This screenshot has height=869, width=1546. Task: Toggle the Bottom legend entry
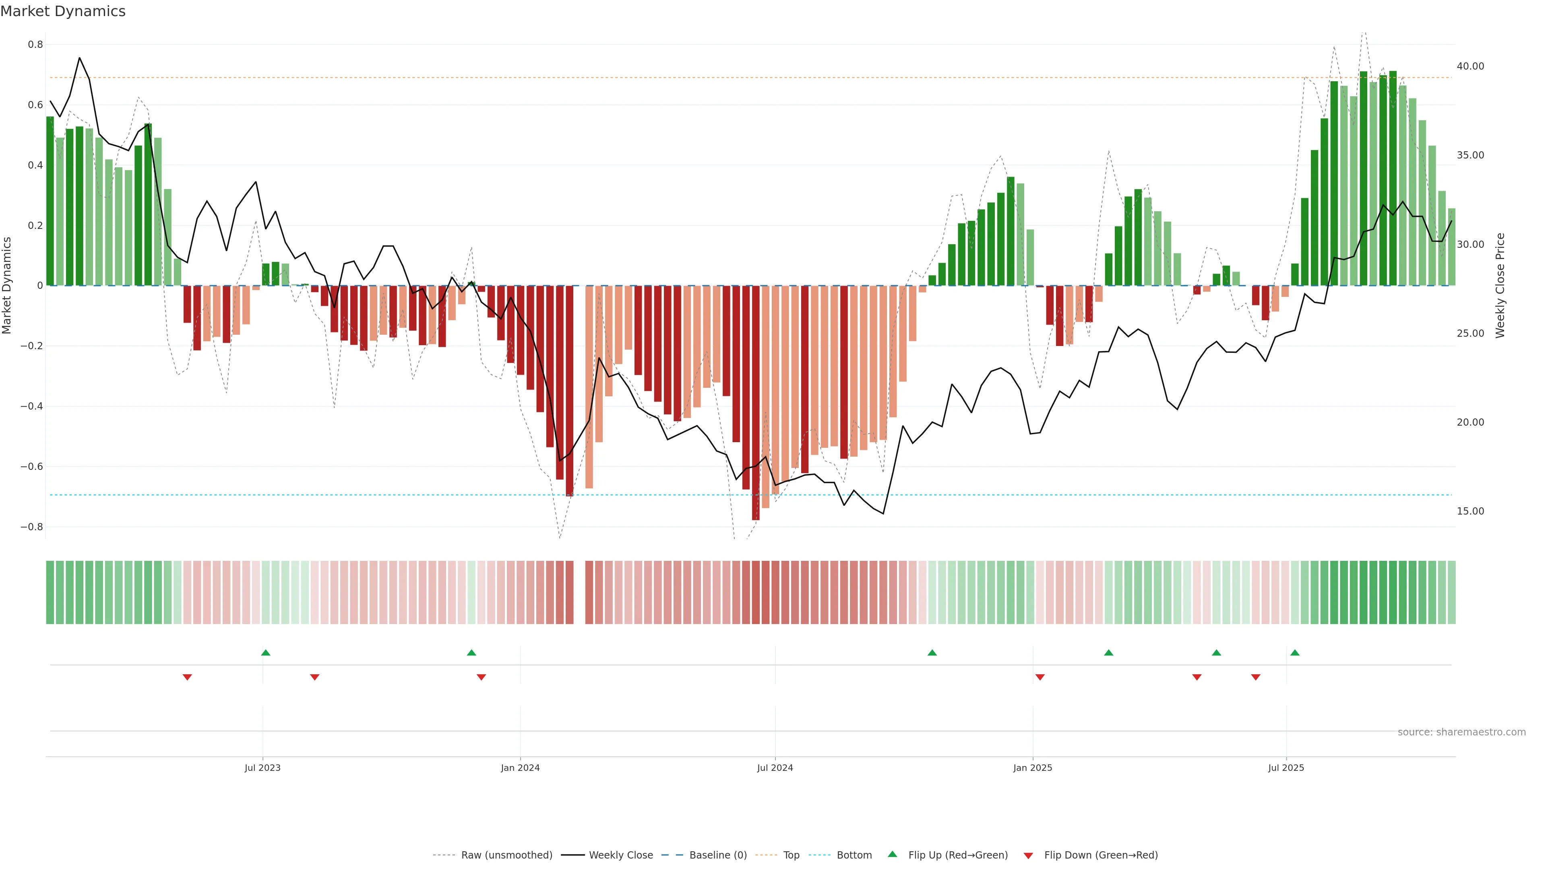pos(854,855)
